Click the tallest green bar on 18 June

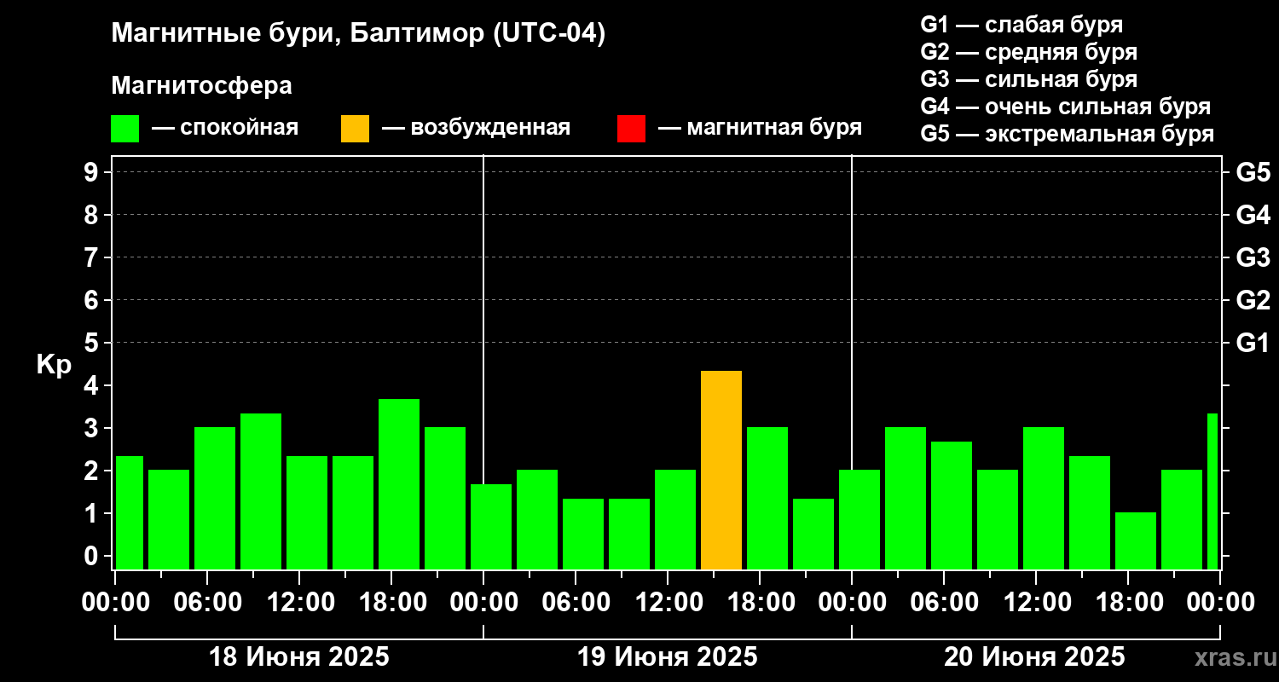[399, 484]
